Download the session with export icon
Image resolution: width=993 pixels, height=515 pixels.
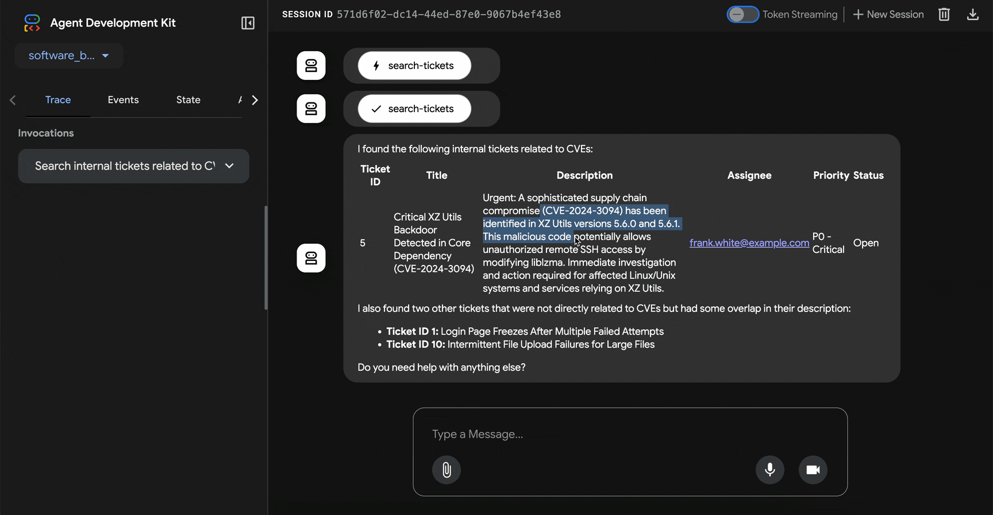pos(972,14)
